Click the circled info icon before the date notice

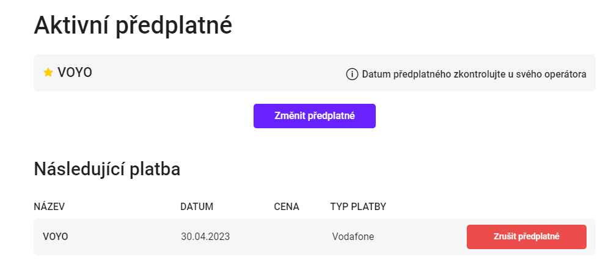tap(352, 74)
